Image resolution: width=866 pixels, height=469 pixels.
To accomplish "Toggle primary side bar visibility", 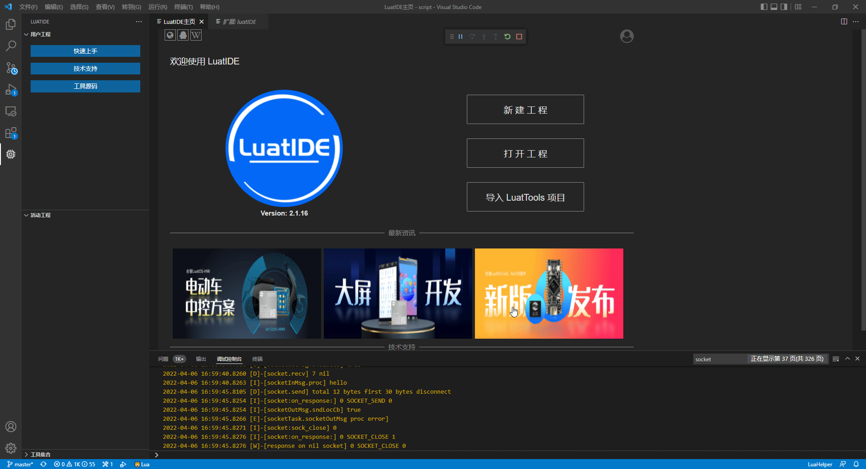I will click(764, 7).
